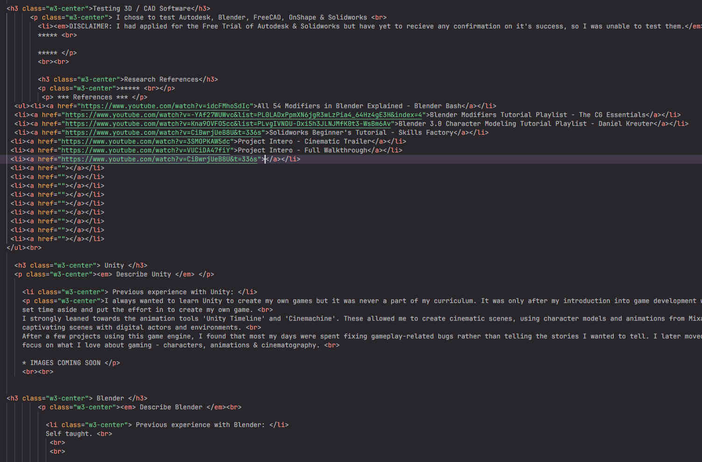Click the closing "</ul><br>" tag line
The image size is (702, 462).
24,248
